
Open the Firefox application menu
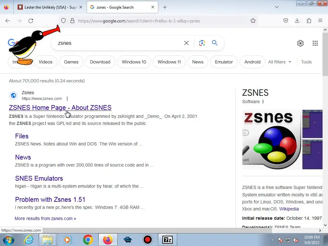pyautogui.click(x=320, y=20)
